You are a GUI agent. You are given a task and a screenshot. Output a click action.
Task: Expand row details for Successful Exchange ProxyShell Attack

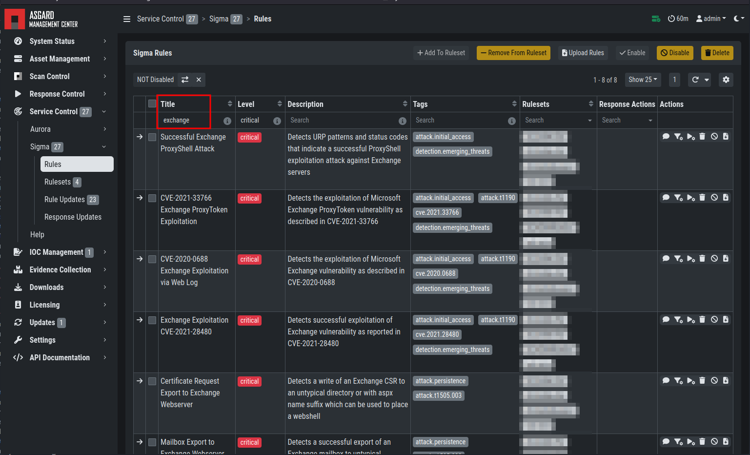pyautogui.click(x=140, y=137)
